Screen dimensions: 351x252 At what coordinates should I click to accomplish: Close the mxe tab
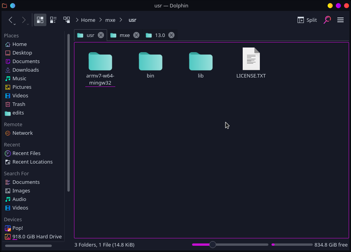tap(136, 35)
